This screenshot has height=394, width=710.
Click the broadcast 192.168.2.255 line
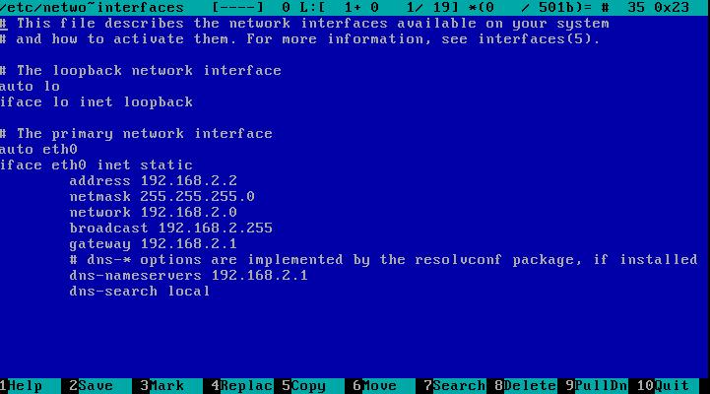(170, 229)
